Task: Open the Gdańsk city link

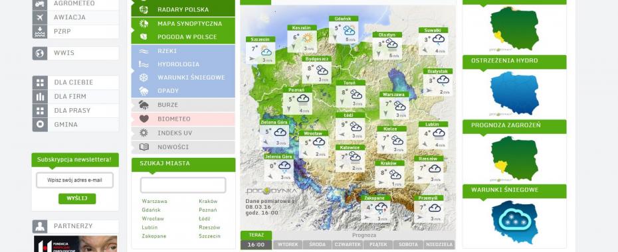Action: tap(152, 210)
